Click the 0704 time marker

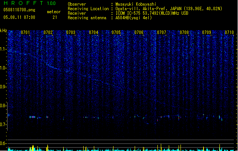(93, 32)
